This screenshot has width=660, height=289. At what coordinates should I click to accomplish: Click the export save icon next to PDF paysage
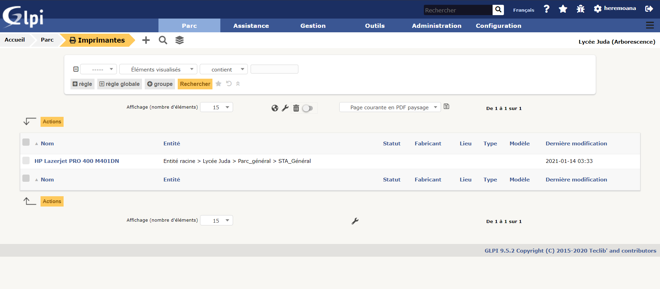(446, 107)
